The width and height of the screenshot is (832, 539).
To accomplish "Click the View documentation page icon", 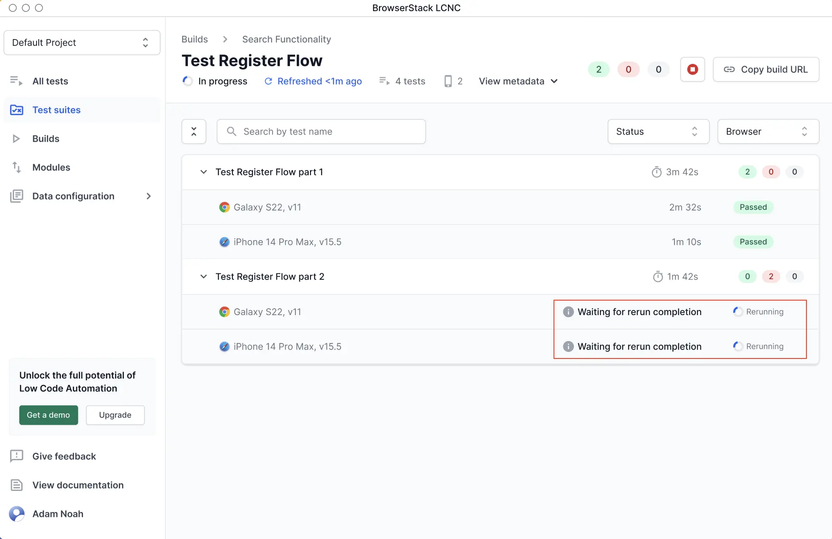I will (17, 485).
